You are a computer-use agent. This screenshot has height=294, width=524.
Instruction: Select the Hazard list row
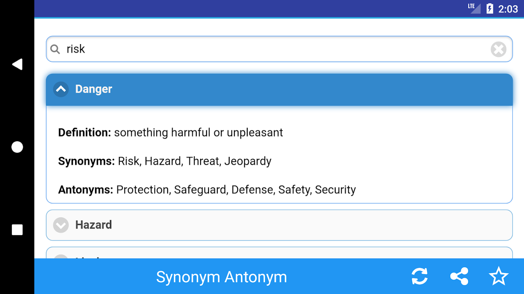click(x=279, y=225)
